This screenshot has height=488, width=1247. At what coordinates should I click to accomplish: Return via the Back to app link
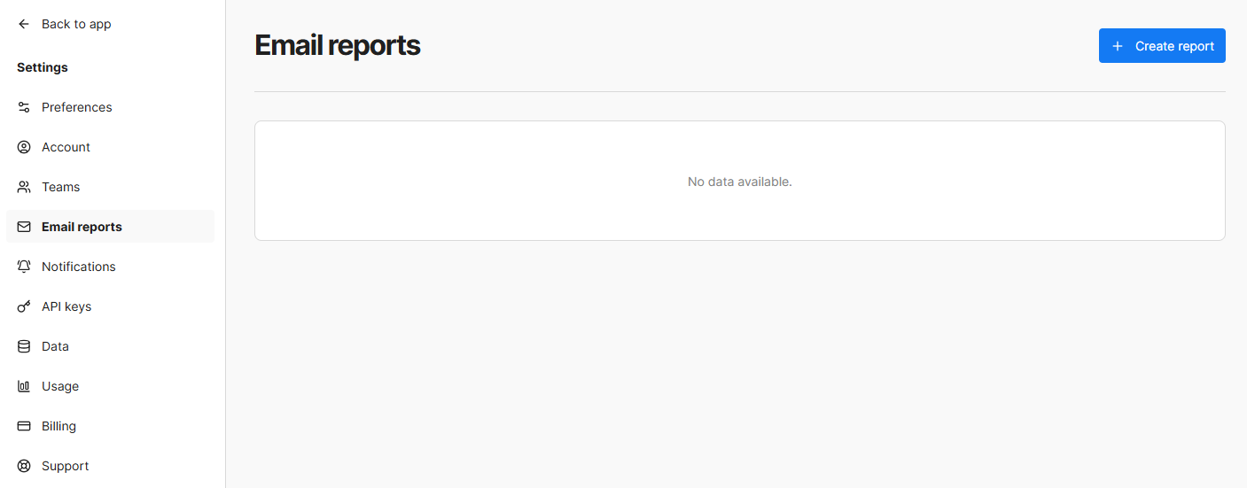click(76, 24)
